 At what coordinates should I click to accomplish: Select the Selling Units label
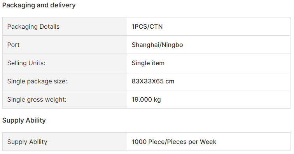click(26, 63)
